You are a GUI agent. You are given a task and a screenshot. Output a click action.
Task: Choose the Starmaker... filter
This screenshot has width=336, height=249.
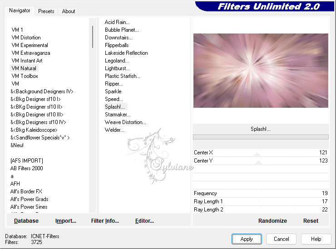(x=118, y=115)
